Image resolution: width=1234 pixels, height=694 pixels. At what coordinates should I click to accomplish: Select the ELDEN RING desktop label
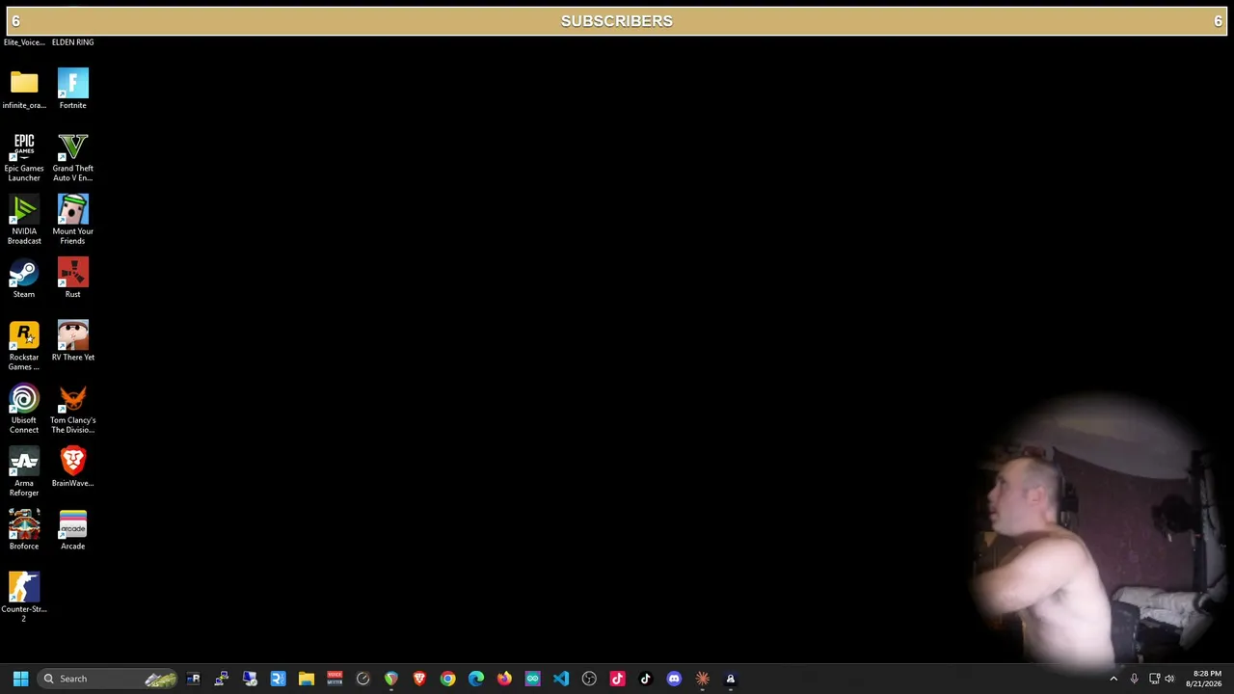point(72,42)
